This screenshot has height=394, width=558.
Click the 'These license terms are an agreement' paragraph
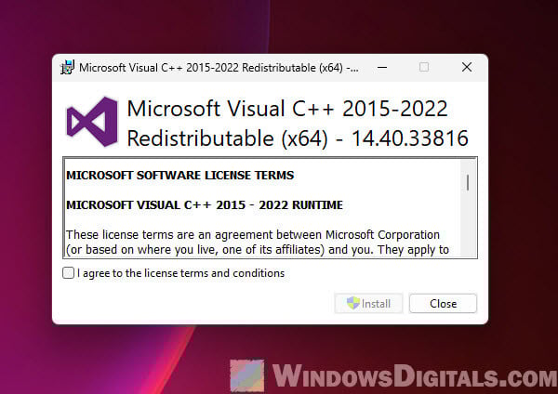coord(258,243)
